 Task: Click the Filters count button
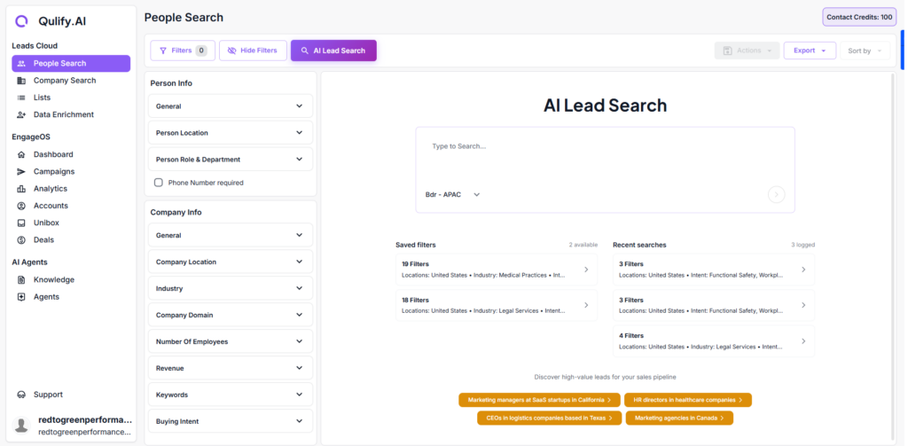[x=183, y=51]
